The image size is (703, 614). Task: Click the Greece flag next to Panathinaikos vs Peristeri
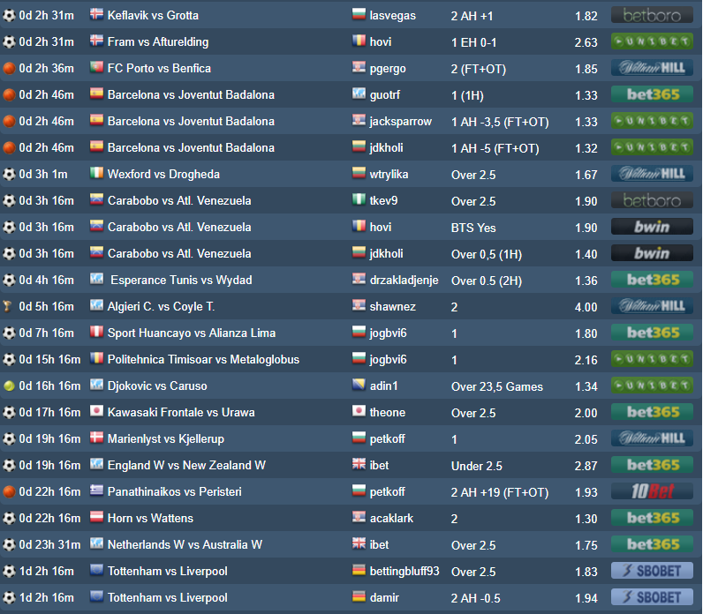coord(96,490)
